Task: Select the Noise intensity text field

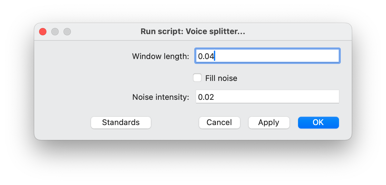Action: (x=267, y=96)
